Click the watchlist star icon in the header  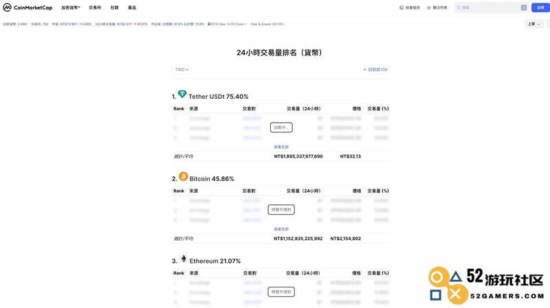coord(428,8)
